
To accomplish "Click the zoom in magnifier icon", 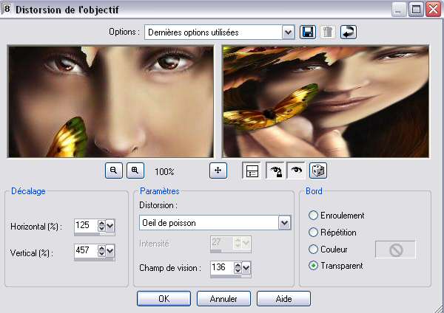I will [135, 171].
